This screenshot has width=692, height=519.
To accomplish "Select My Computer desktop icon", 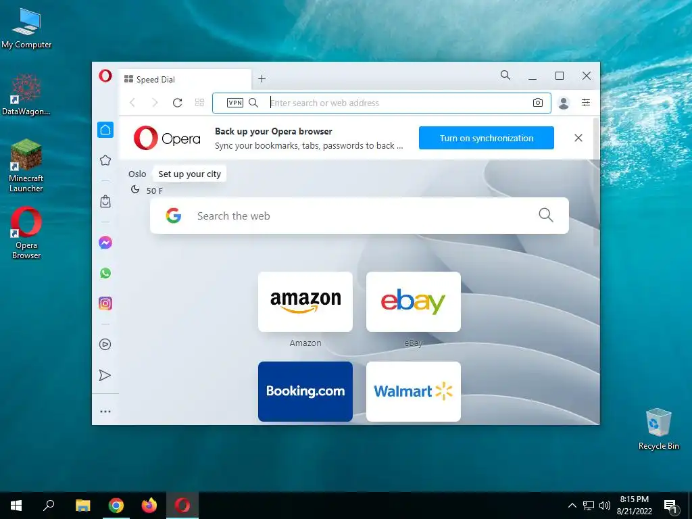I will [26, 28].
